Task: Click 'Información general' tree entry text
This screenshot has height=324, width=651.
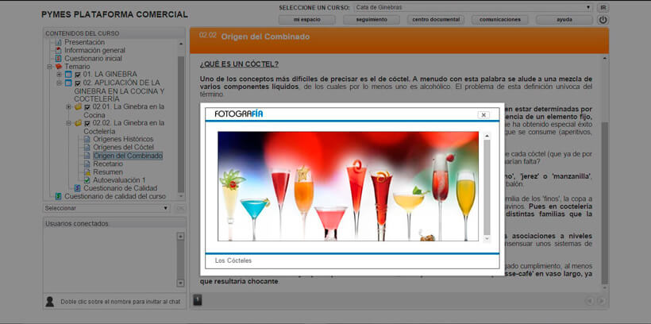Action: (94, 50)
